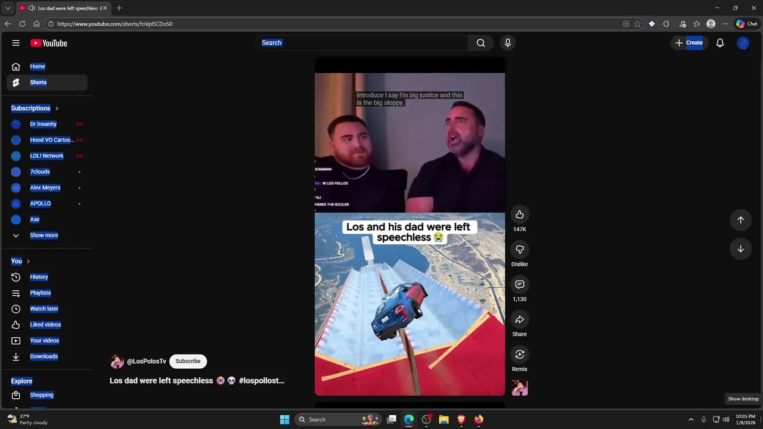
Task: Open a new browser tab
Action: (x=119, y=8)
